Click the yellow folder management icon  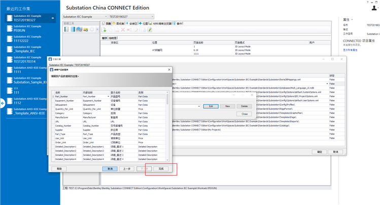coord(86,30)
